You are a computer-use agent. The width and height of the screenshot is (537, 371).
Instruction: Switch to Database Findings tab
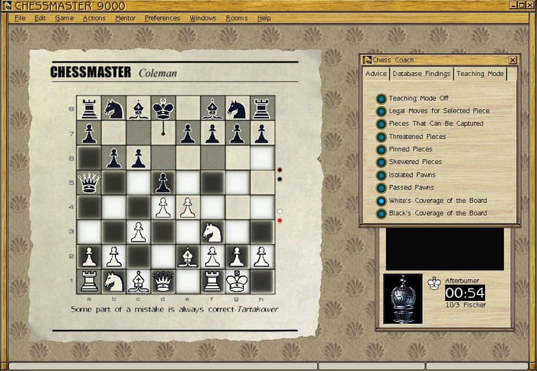point(422,74)
